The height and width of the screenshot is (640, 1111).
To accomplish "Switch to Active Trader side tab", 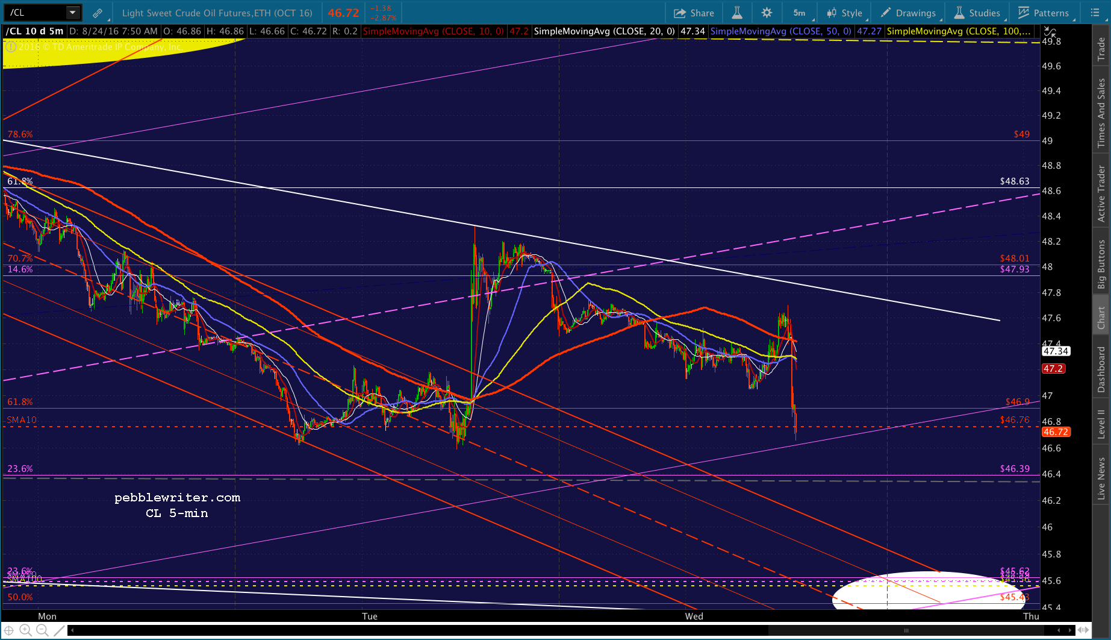I will (1101, 193).
